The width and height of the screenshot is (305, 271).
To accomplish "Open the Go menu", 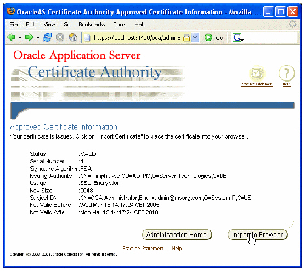I will pos(67,25).
